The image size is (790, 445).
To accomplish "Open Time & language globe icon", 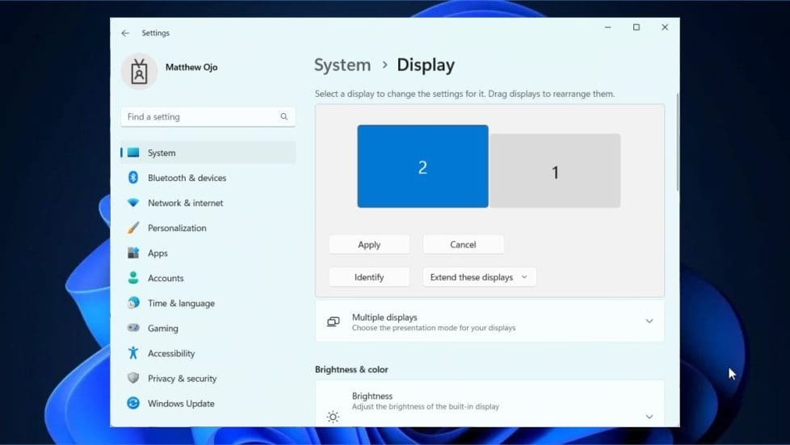I will coord(133,303).
